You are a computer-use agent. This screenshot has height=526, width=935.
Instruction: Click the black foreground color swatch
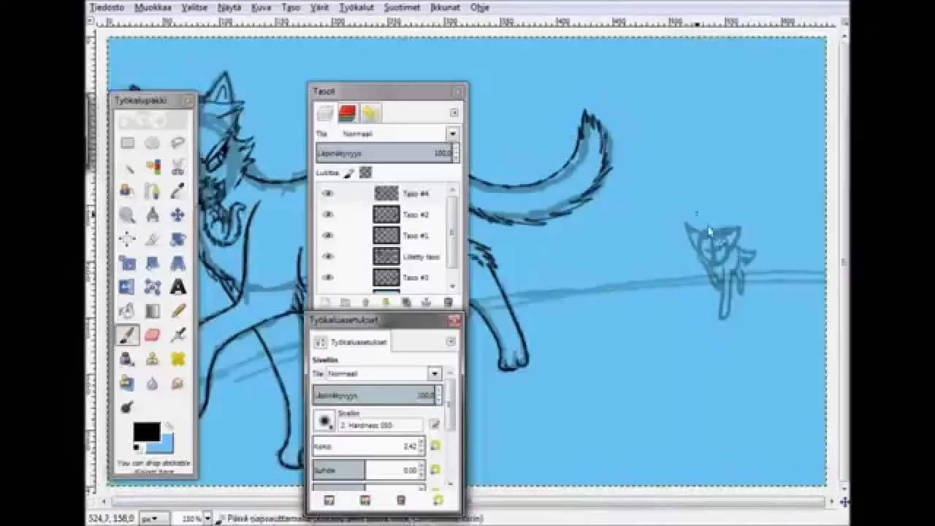(x=146, y=432)
